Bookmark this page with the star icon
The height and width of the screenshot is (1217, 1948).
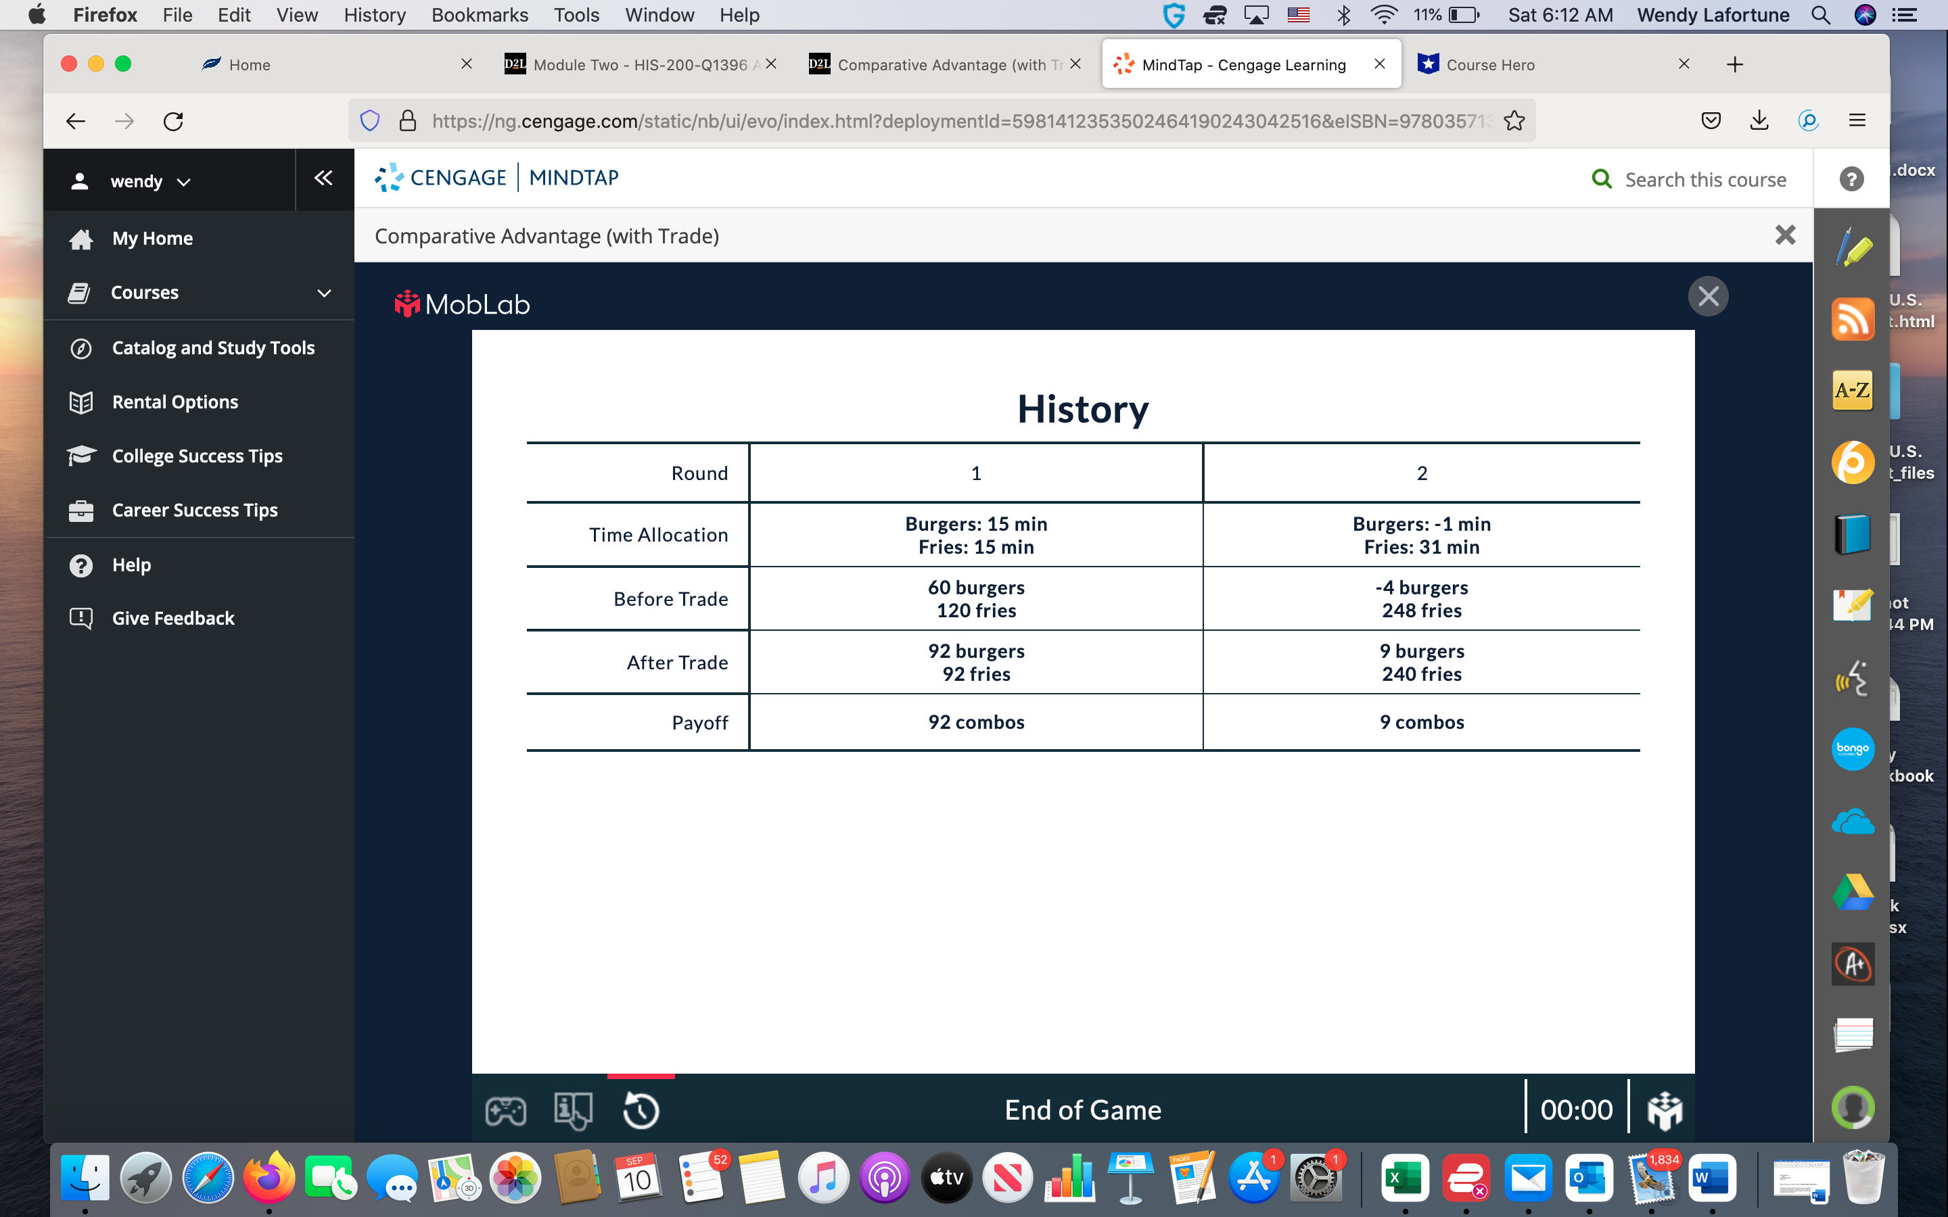(1514, 121)
